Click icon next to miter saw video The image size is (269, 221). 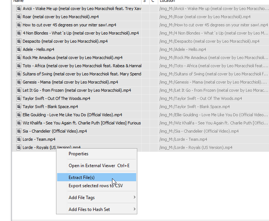(x=19, y=25)
